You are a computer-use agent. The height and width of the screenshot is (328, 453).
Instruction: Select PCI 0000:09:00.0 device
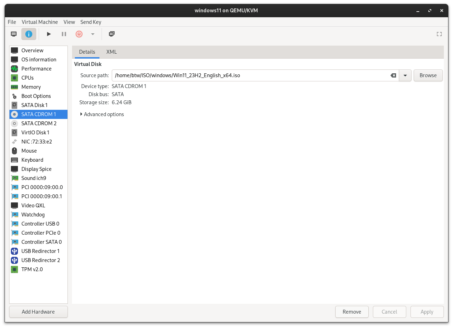click(x=38, y=187)
